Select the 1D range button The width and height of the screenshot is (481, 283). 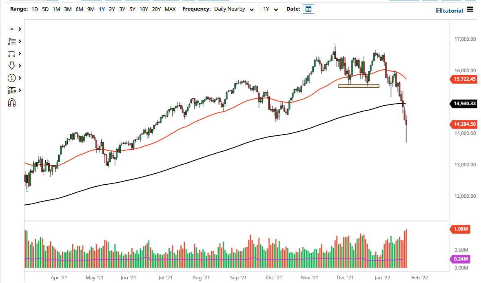tap(34, 9)
